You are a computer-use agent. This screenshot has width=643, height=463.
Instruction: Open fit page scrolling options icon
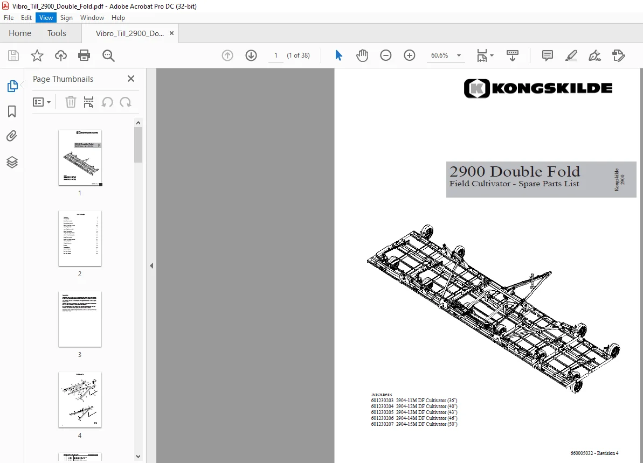click(485, 55)
